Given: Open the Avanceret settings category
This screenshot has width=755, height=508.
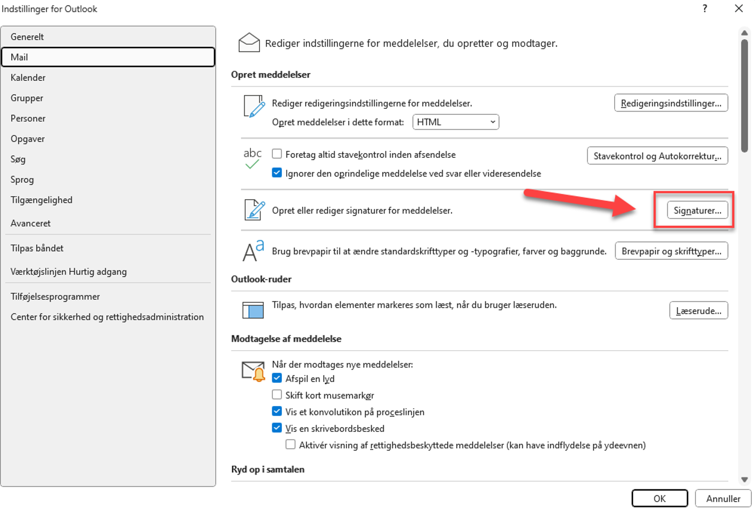Looking at the screenshot, I should click(x=31, y=223).
